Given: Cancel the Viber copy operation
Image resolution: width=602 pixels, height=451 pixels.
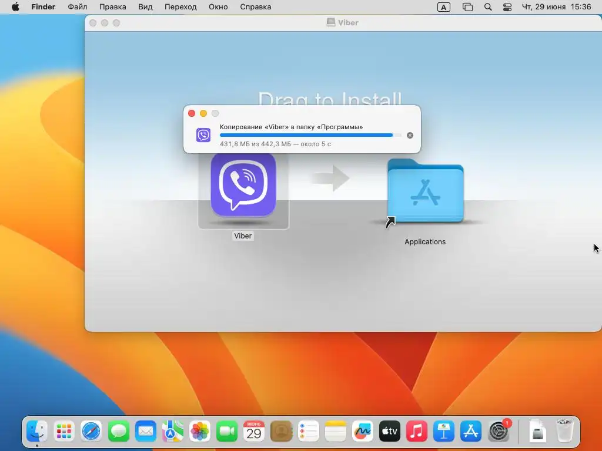Looking at the screenshot, I should click(410, 136).
